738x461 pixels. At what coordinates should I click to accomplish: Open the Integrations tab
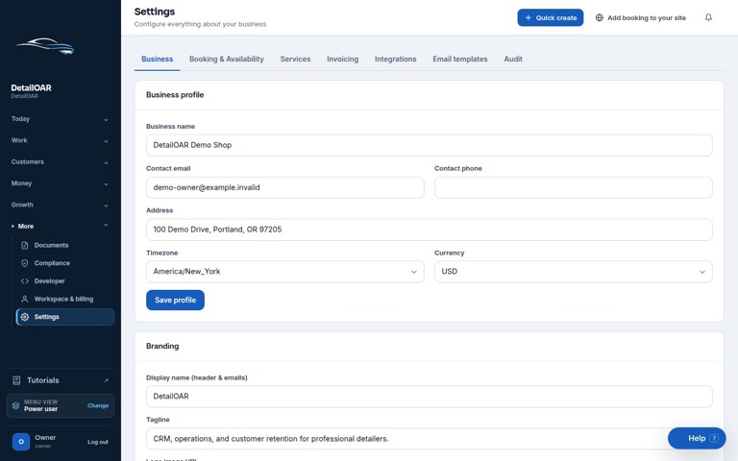[395, 59]
